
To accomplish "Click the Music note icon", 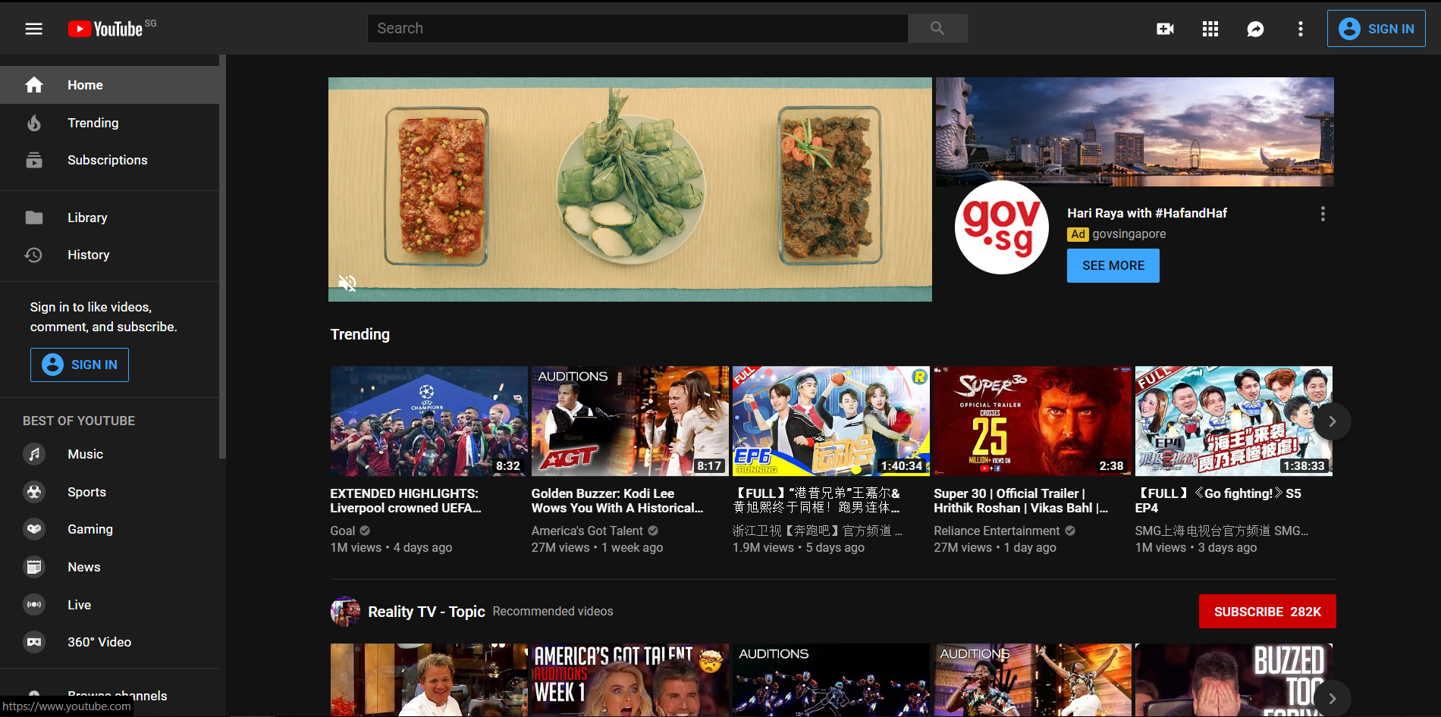I will click(34, 454).
